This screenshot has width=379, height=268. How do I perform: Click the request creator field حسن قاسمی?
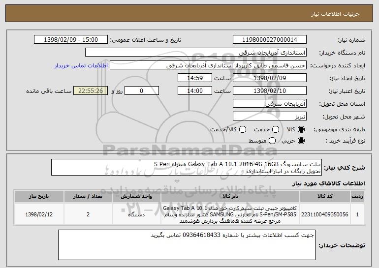coord(208,65)
